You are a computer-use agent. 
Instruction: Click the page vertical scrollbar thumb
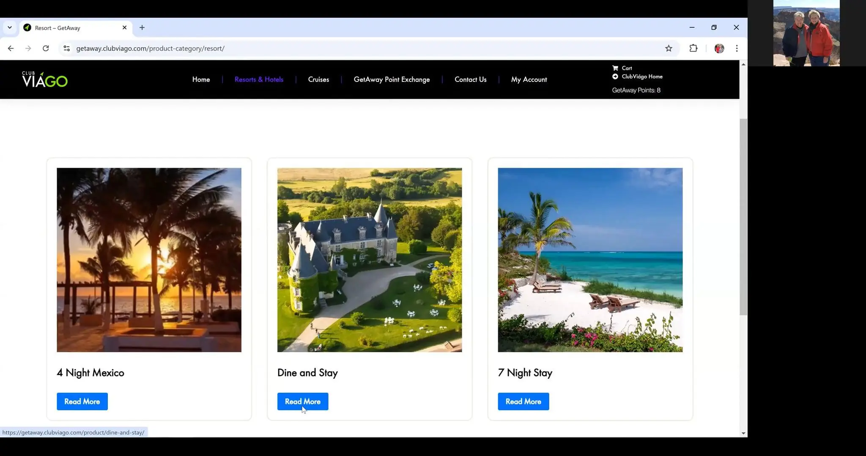743,216
